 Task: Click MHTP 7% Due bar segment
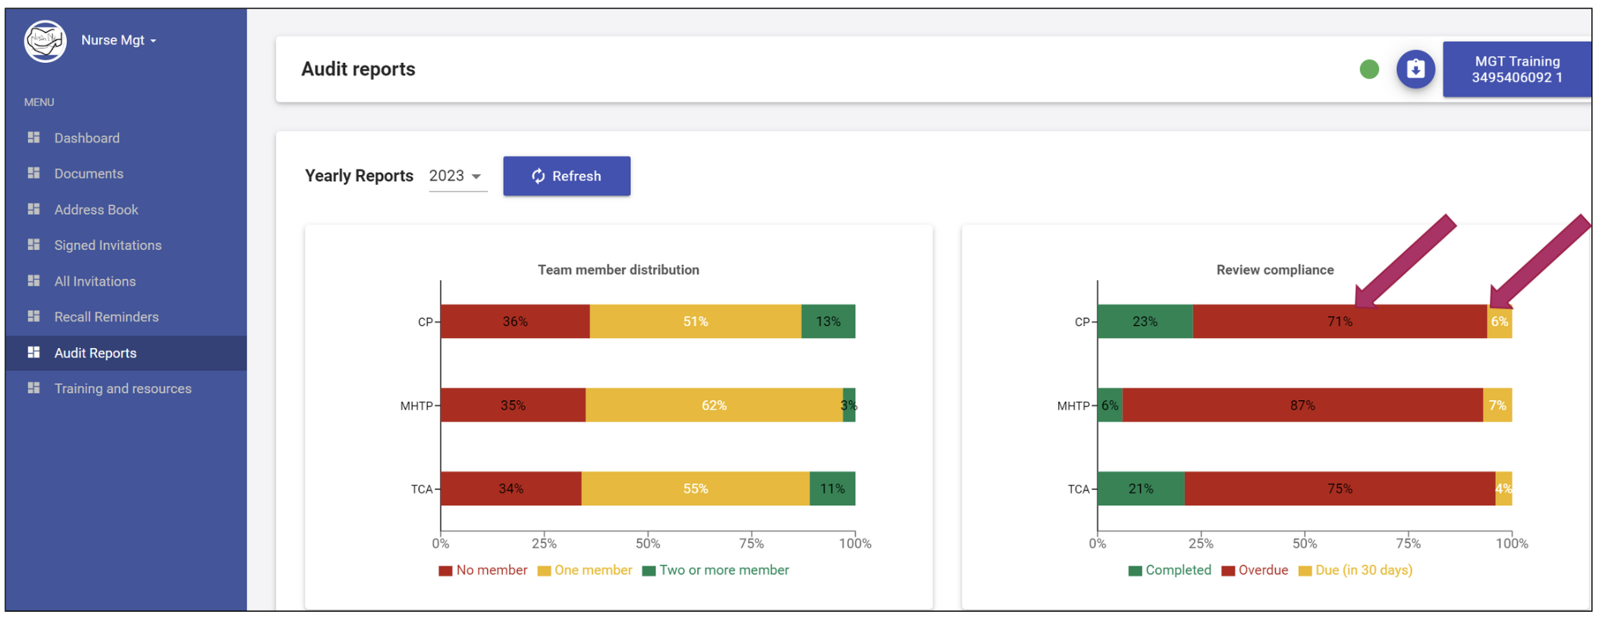pos(1497,406)
